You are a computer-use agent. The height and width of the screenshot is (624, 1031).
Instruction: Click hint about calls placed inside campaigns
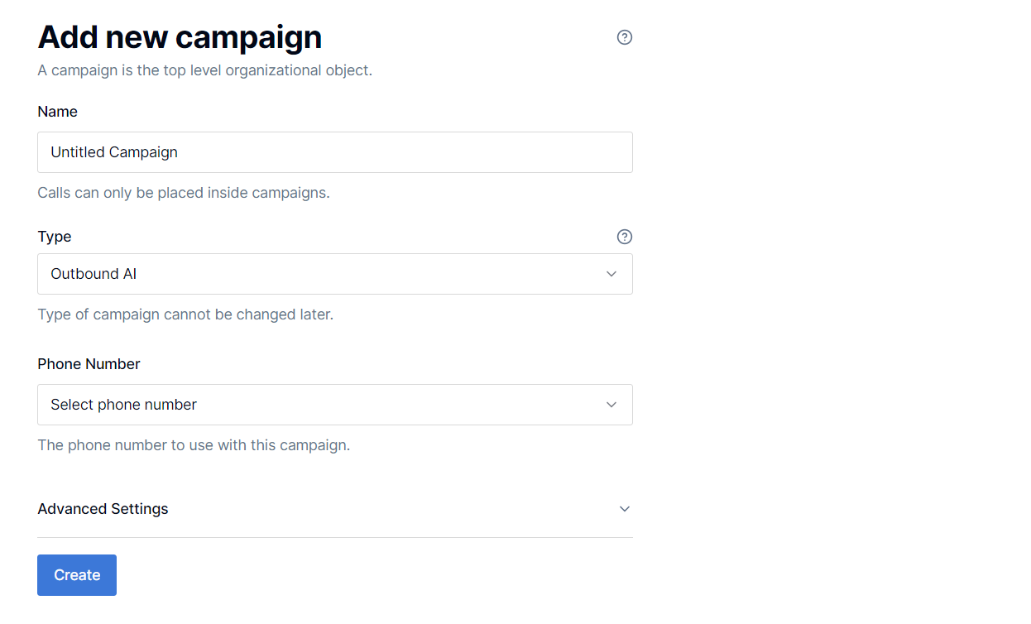click(184, 193)
